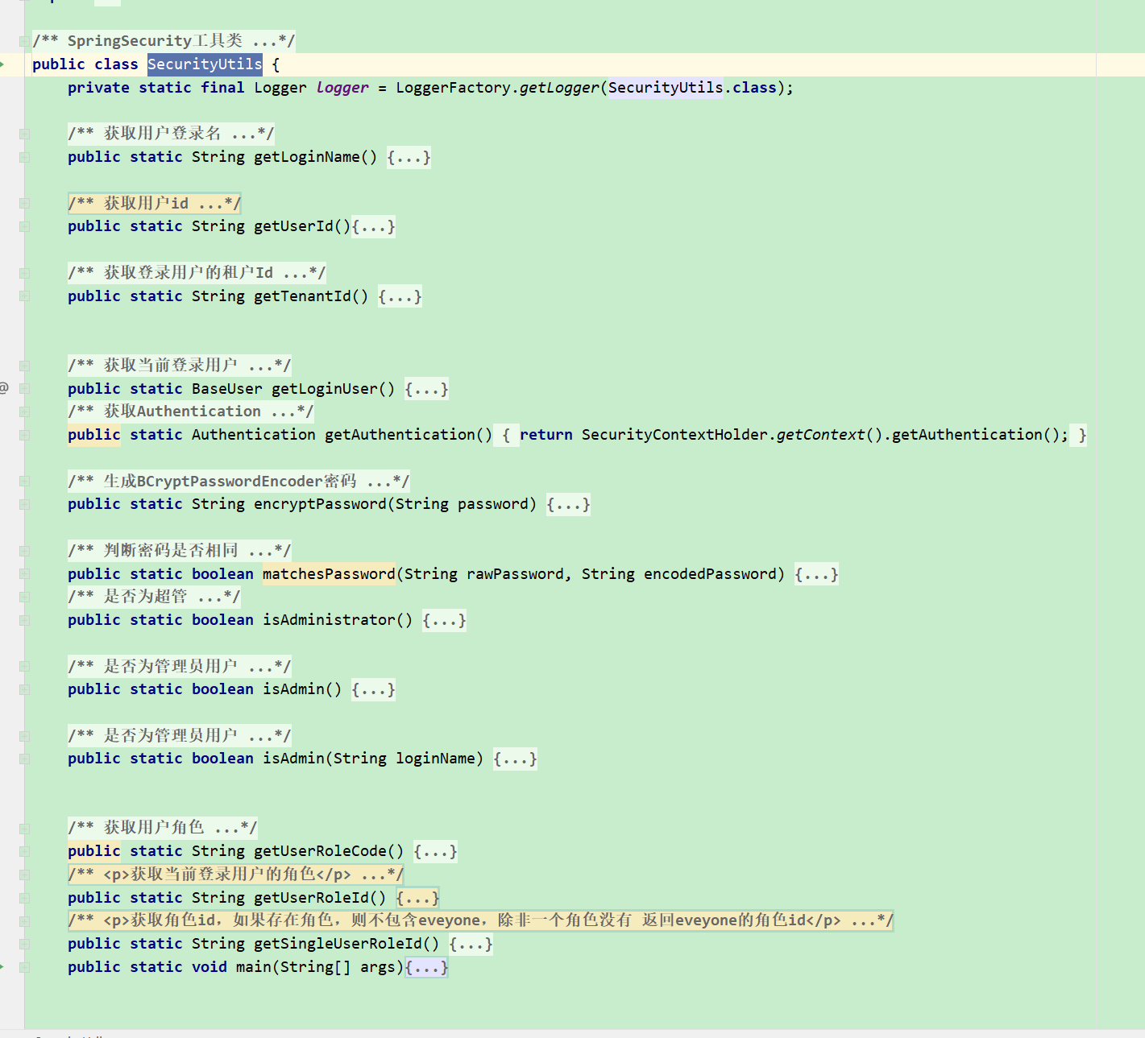The image size is (1145, 1038).
Task: Click the getAuthentication method name
Action: tap(400, 435)
